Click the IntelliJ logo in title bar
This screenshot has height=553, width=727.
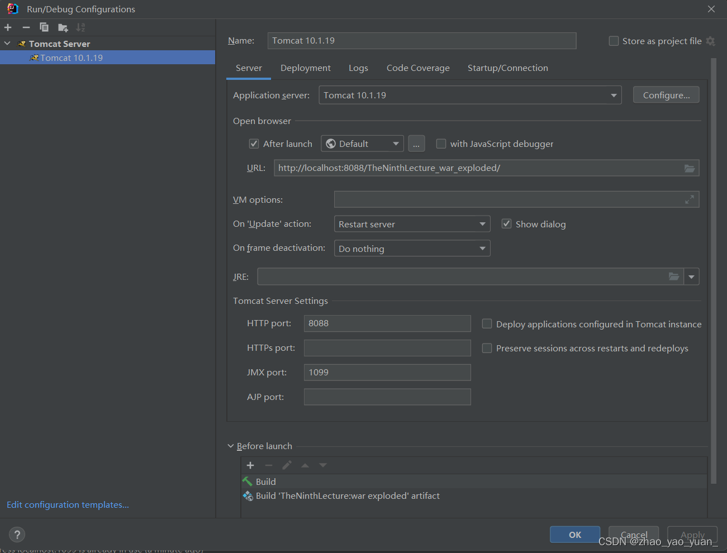pos(12,9)
